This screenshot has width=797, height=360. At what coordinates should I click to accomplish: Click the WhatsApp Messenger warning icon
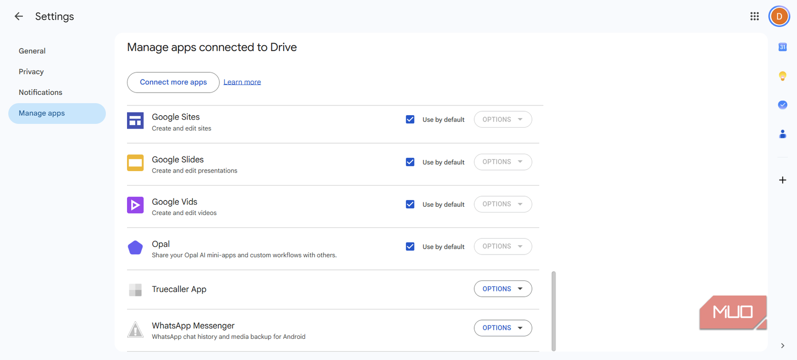pos(135,330)
